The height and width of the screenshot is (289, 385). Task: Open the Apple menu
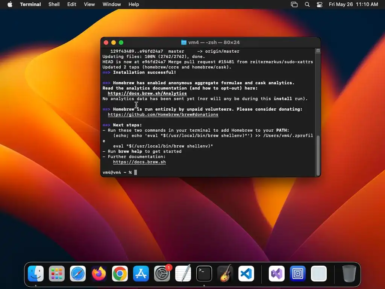[10, 4]
